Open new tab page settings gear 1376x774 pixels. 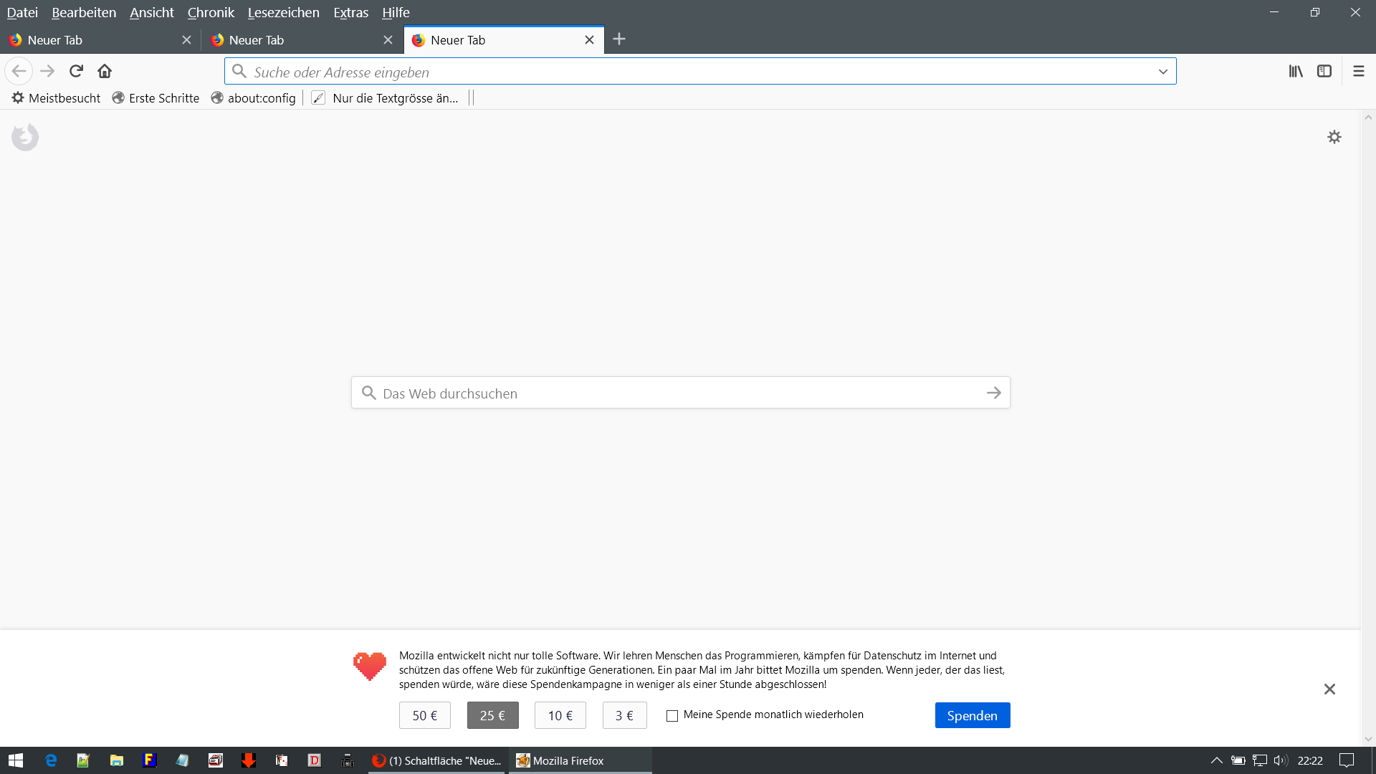1334,137
